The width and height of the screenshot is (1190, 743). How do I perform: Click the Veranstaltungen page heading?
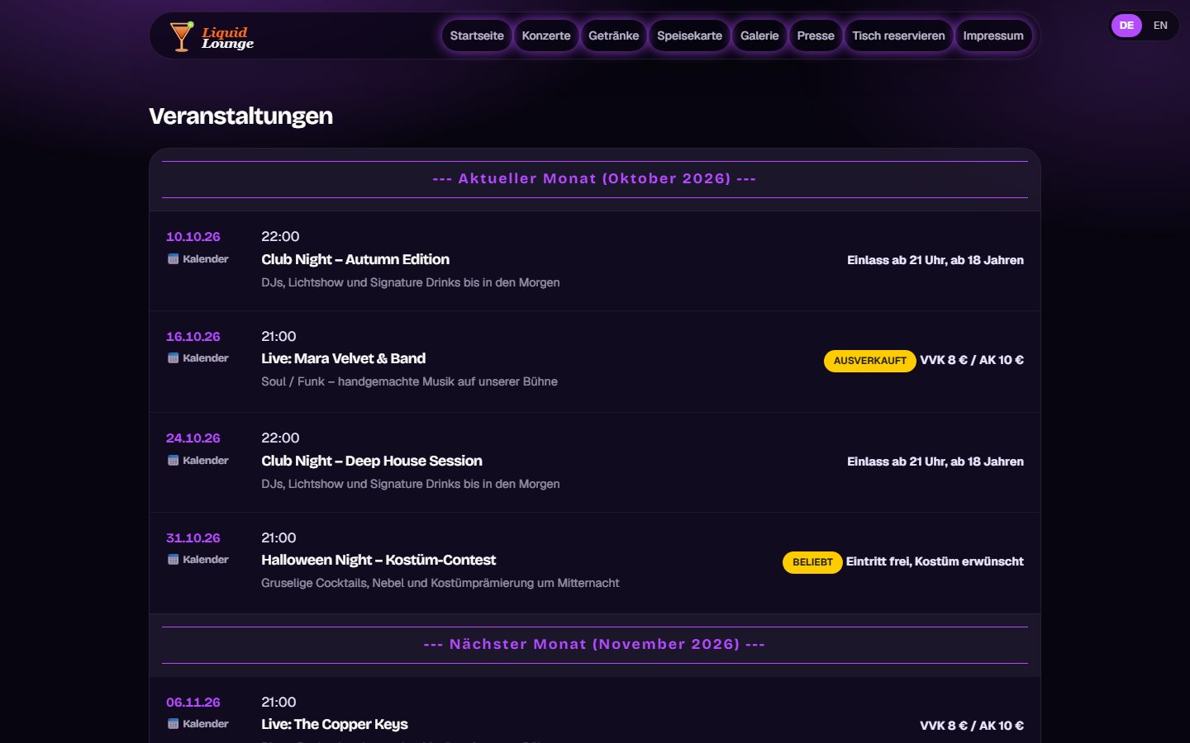click(x=240, y=116)
